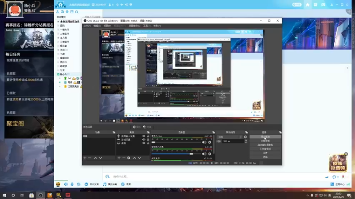
Task: Adjust the second mixer channel blue volume slider
Action: [176, 154]
